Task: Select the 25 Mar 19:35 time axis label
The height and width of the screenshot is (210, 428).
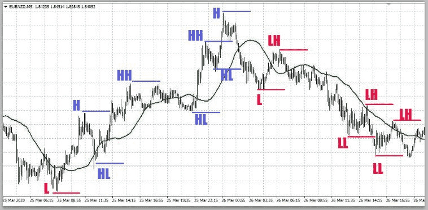Action: (178, 200)
